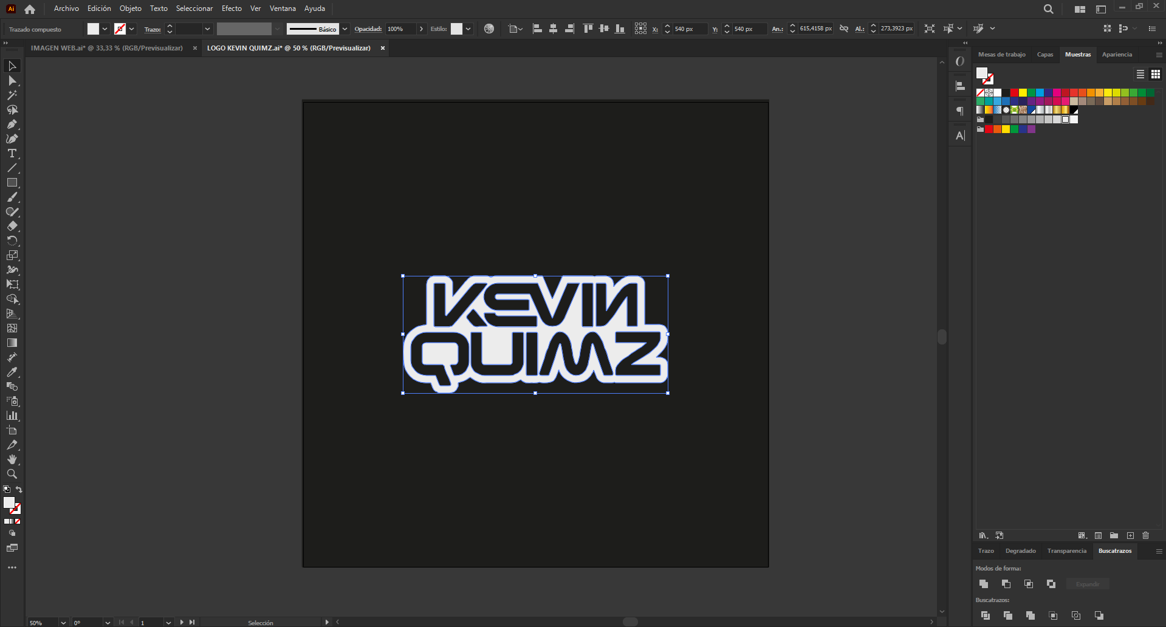Select the Type tool
This screenshot has height=627, width=1166.
click(x=12, y=154)
